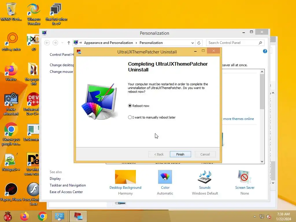Click the muted volume tray icon

(x=269, y=217)
